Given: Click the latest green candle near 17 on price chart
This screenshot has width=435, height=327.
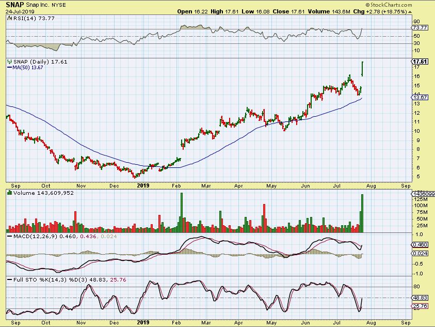Looking at the screenshot, I should 362,69.
